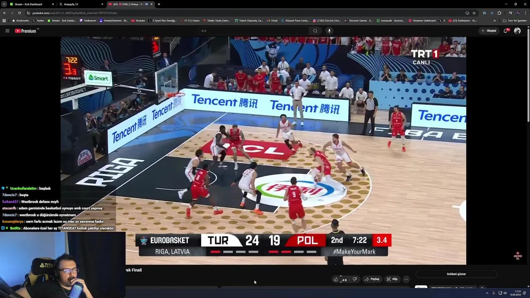Open the Windows notification center icon
The width and height of the screenshot is (530, 298).
point(525,293)
